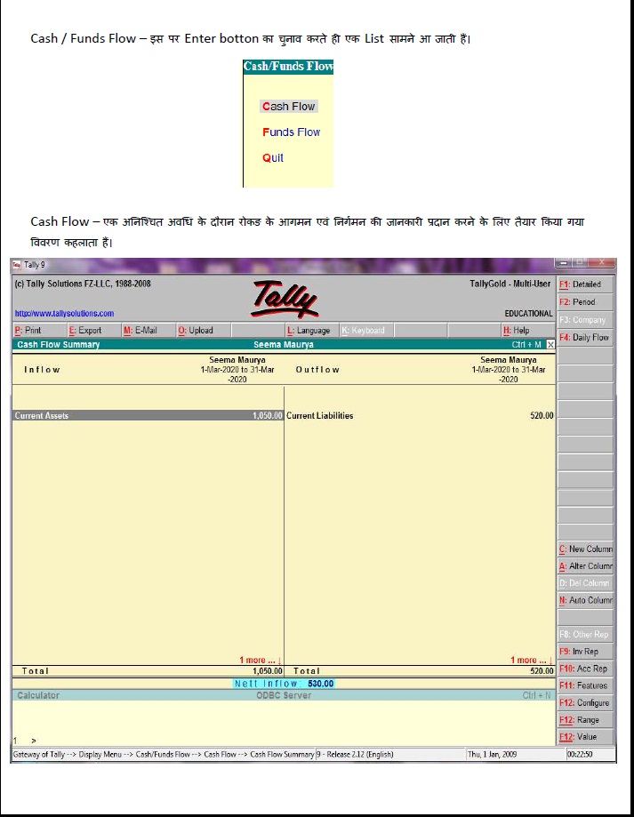The height and width of the screenshot is (817, 634).
Task: Visit the tallysolutions.com link
Action: 64,314
